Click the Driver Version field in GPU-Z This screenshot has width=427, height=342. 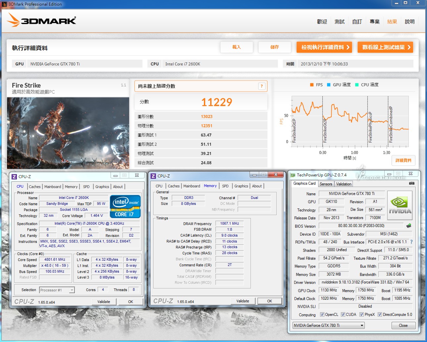365,282
